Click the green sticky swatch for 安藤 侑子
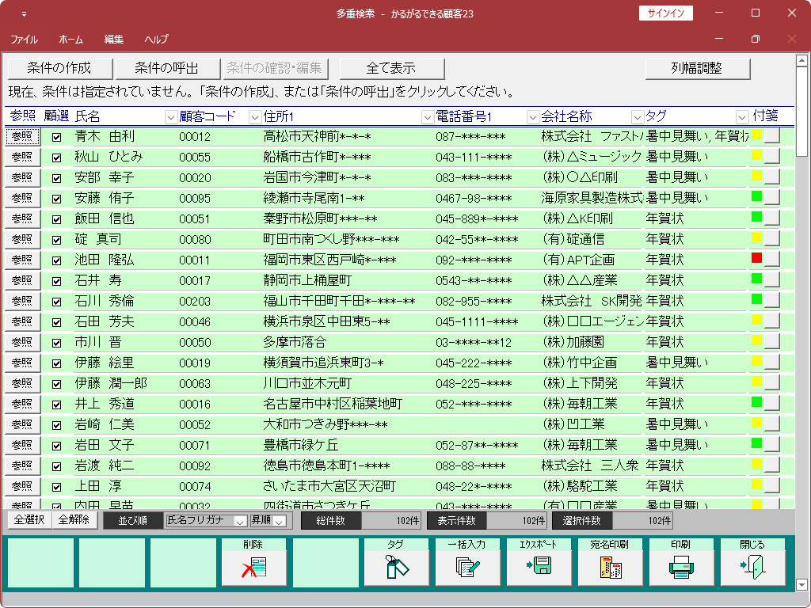 tap(756, 196)
